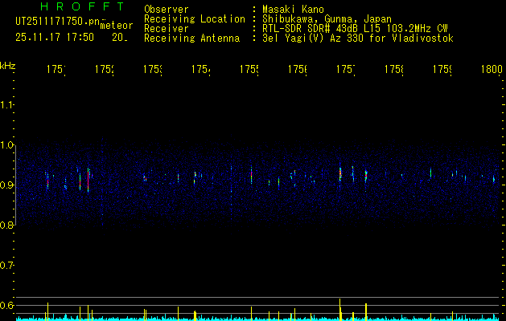Viewport: 506px width, 321px height.
Task: Click the 1759 time axis marker
Action: point(442,70)
